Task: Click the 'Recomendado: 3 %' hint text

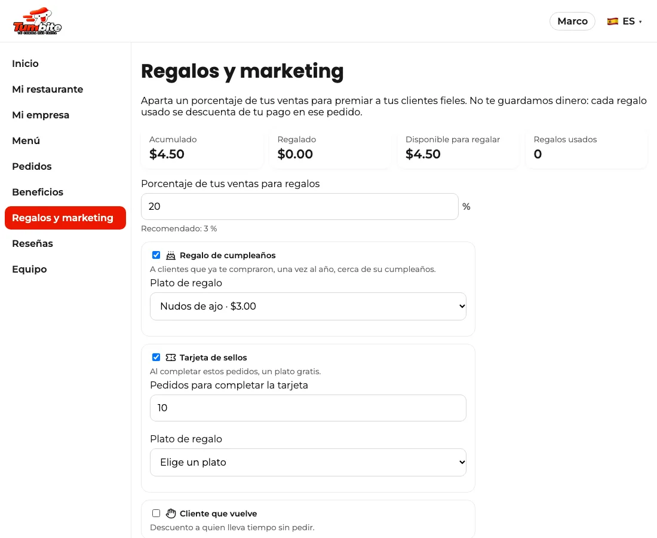Action: coord(179,229)
